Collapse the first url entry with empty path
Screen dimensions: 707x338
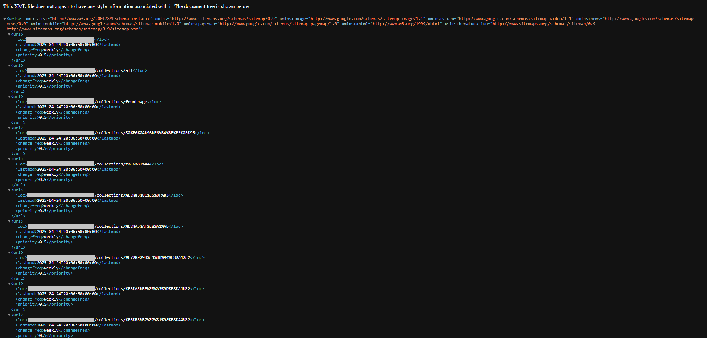pos(9,34)
